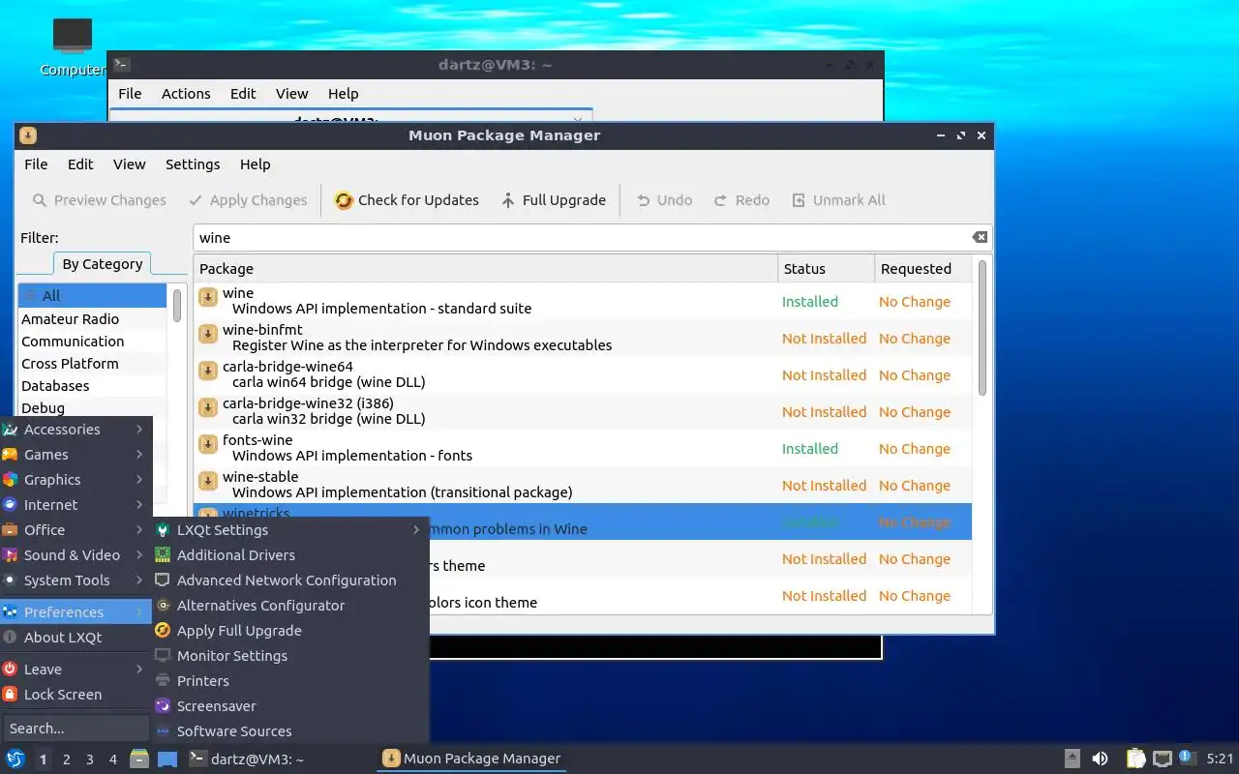This screenshot has height=774, width=1239.
Task: Click the package list vertical scrollbar
Action: tap(982, 329)
